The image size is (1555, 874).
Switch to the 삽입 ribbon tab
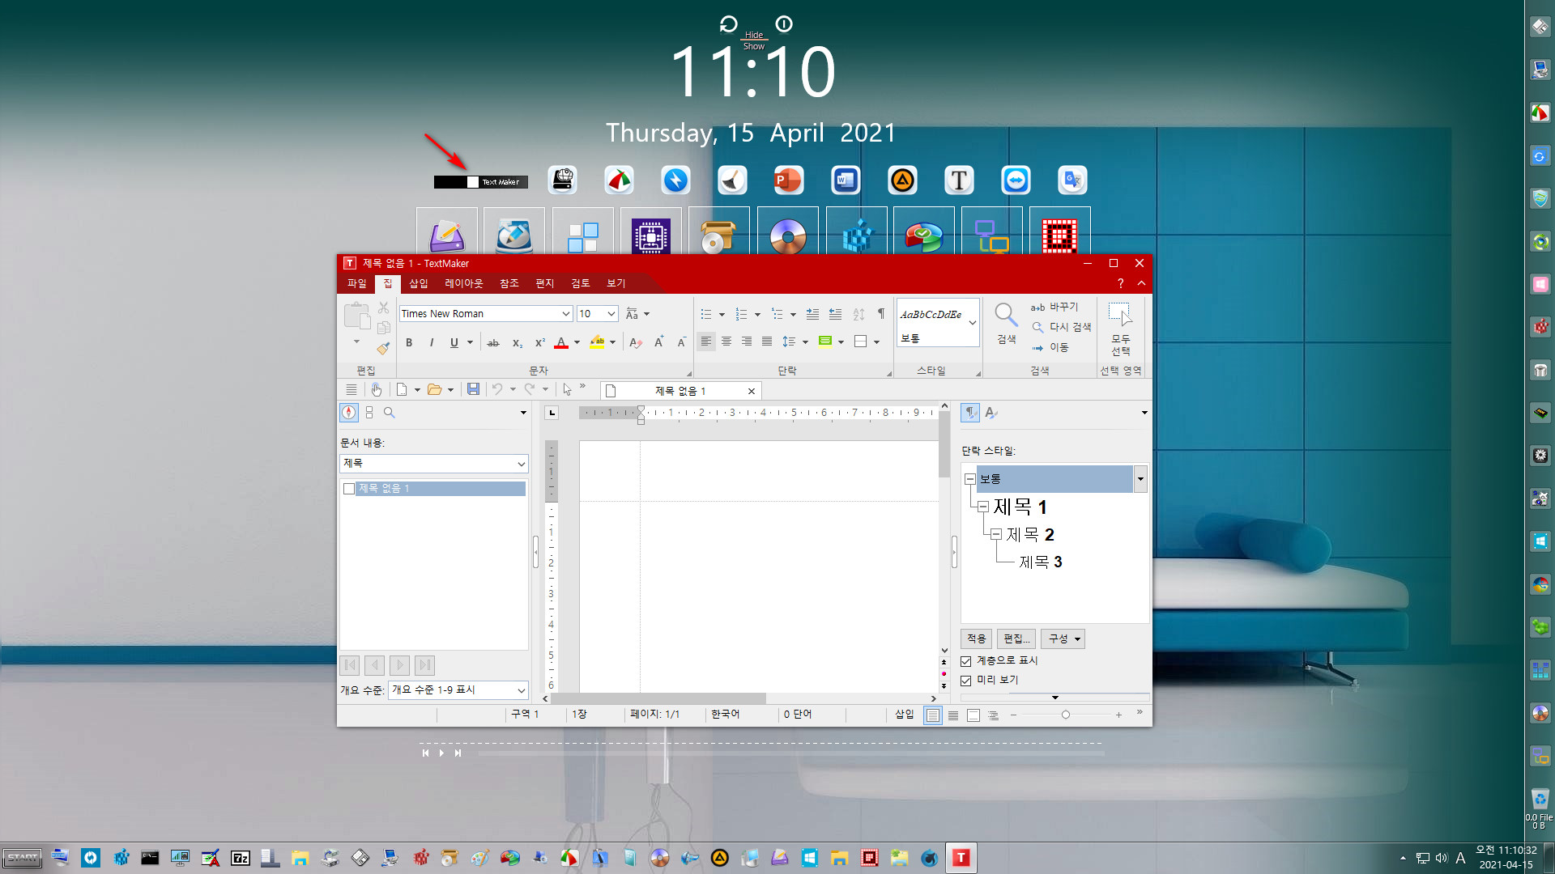419,283
